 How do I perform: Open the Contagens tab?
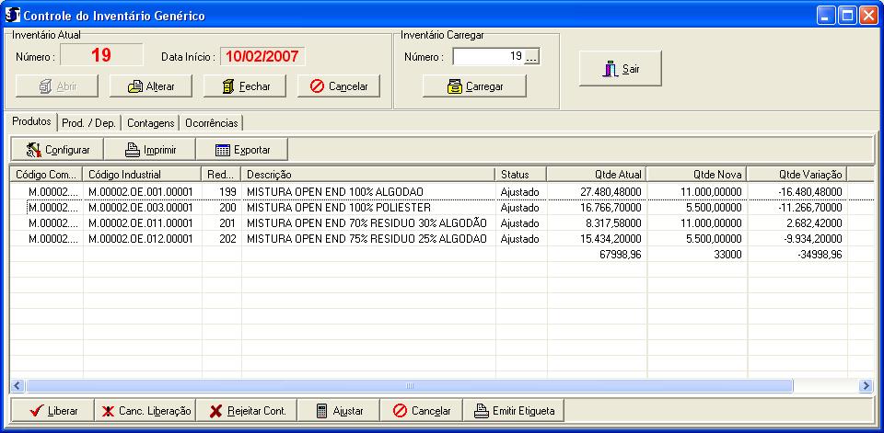point(150,122)
